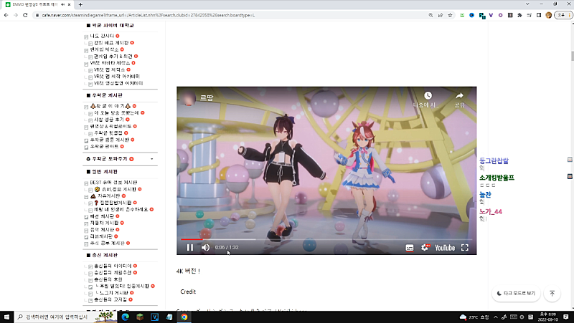The height and width of the screenshot is (323, 574).
Task: Expand the 우왁굳 도와주기 dropdown arrow
Action: point(152,159)
